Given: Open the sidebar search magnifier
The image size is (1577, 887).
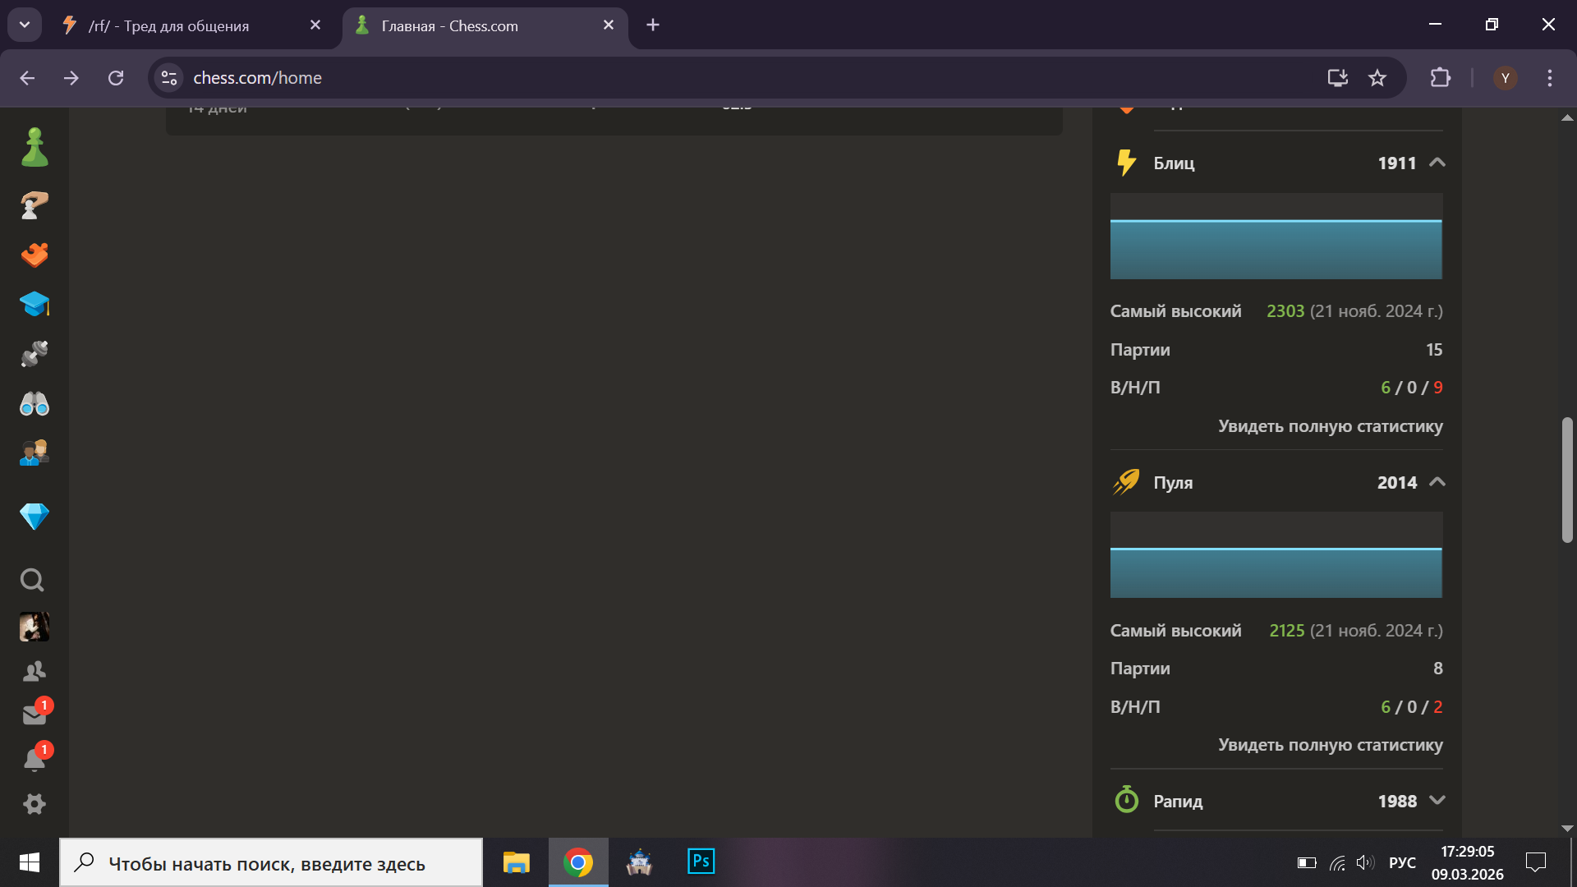Looking at the screenshot, I should (x=32, y=581).
